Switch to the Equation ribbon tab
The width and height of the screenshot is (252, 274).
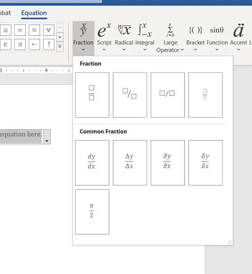34,13
